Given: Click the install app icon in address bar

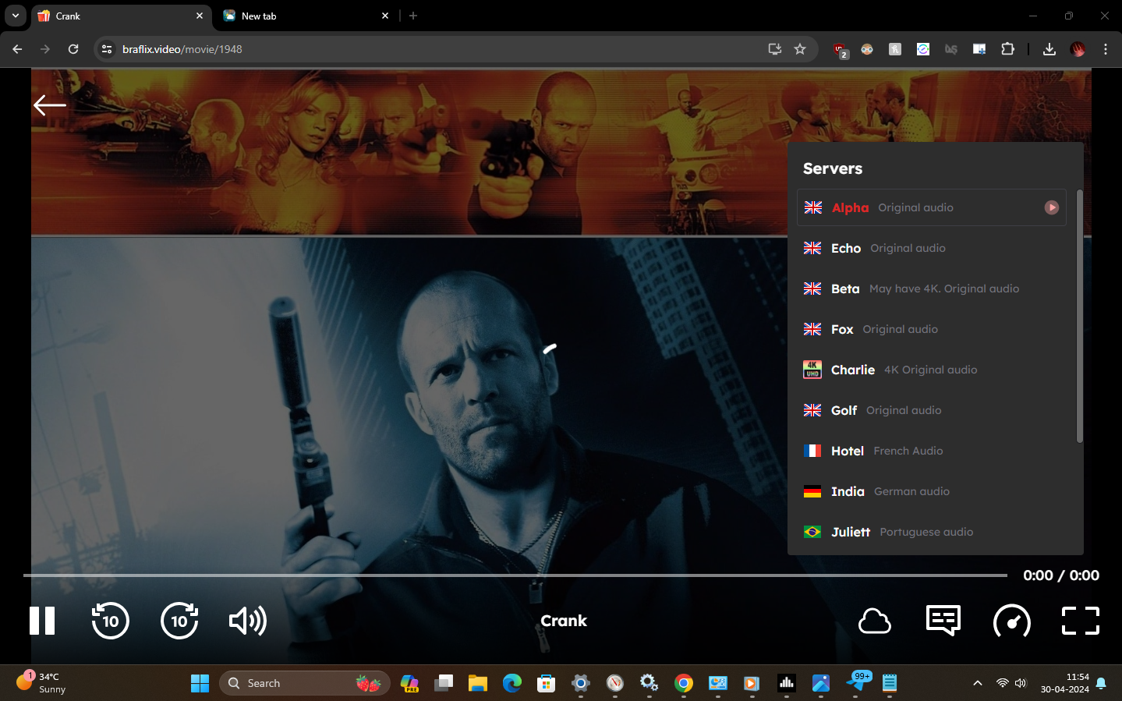Looking at the screenshot, I should click(775, 49).
